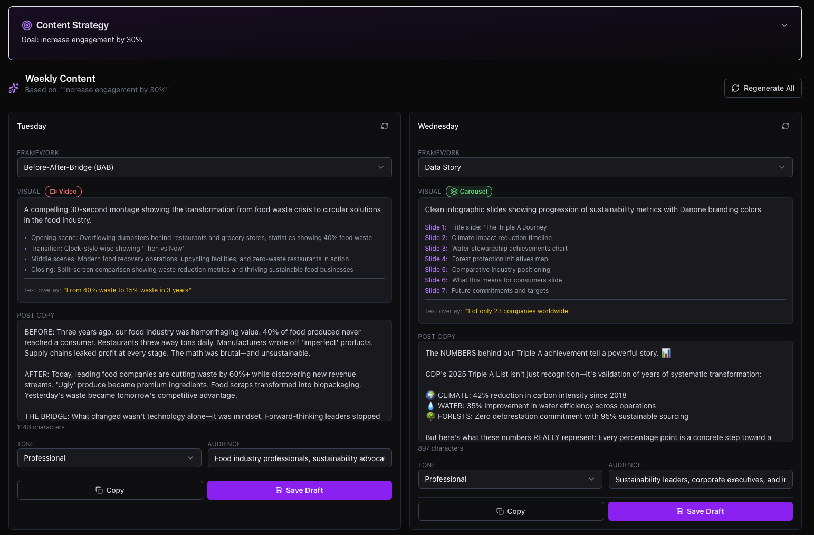The image size is (814, 535).
Task: Copy Tuesday's post content
Action: click(110, 490)
